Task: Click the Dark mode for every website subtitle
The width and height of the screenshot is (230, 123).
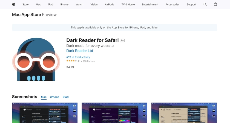Action: (x=90, y=46)
